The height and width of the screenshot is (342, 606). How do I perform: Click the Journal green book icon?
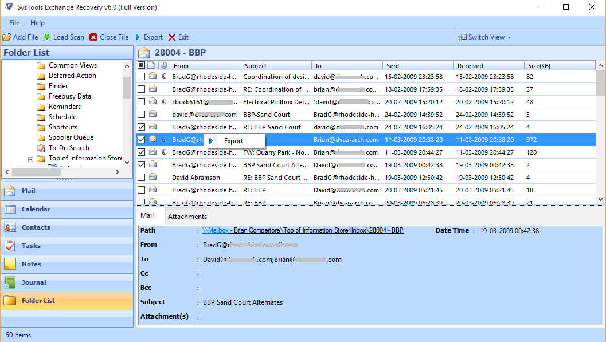[x=10, y=282]
